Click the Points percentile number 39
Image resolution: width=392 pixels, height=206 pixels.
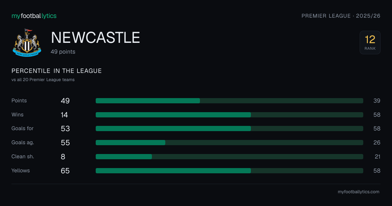click(377, 101)
